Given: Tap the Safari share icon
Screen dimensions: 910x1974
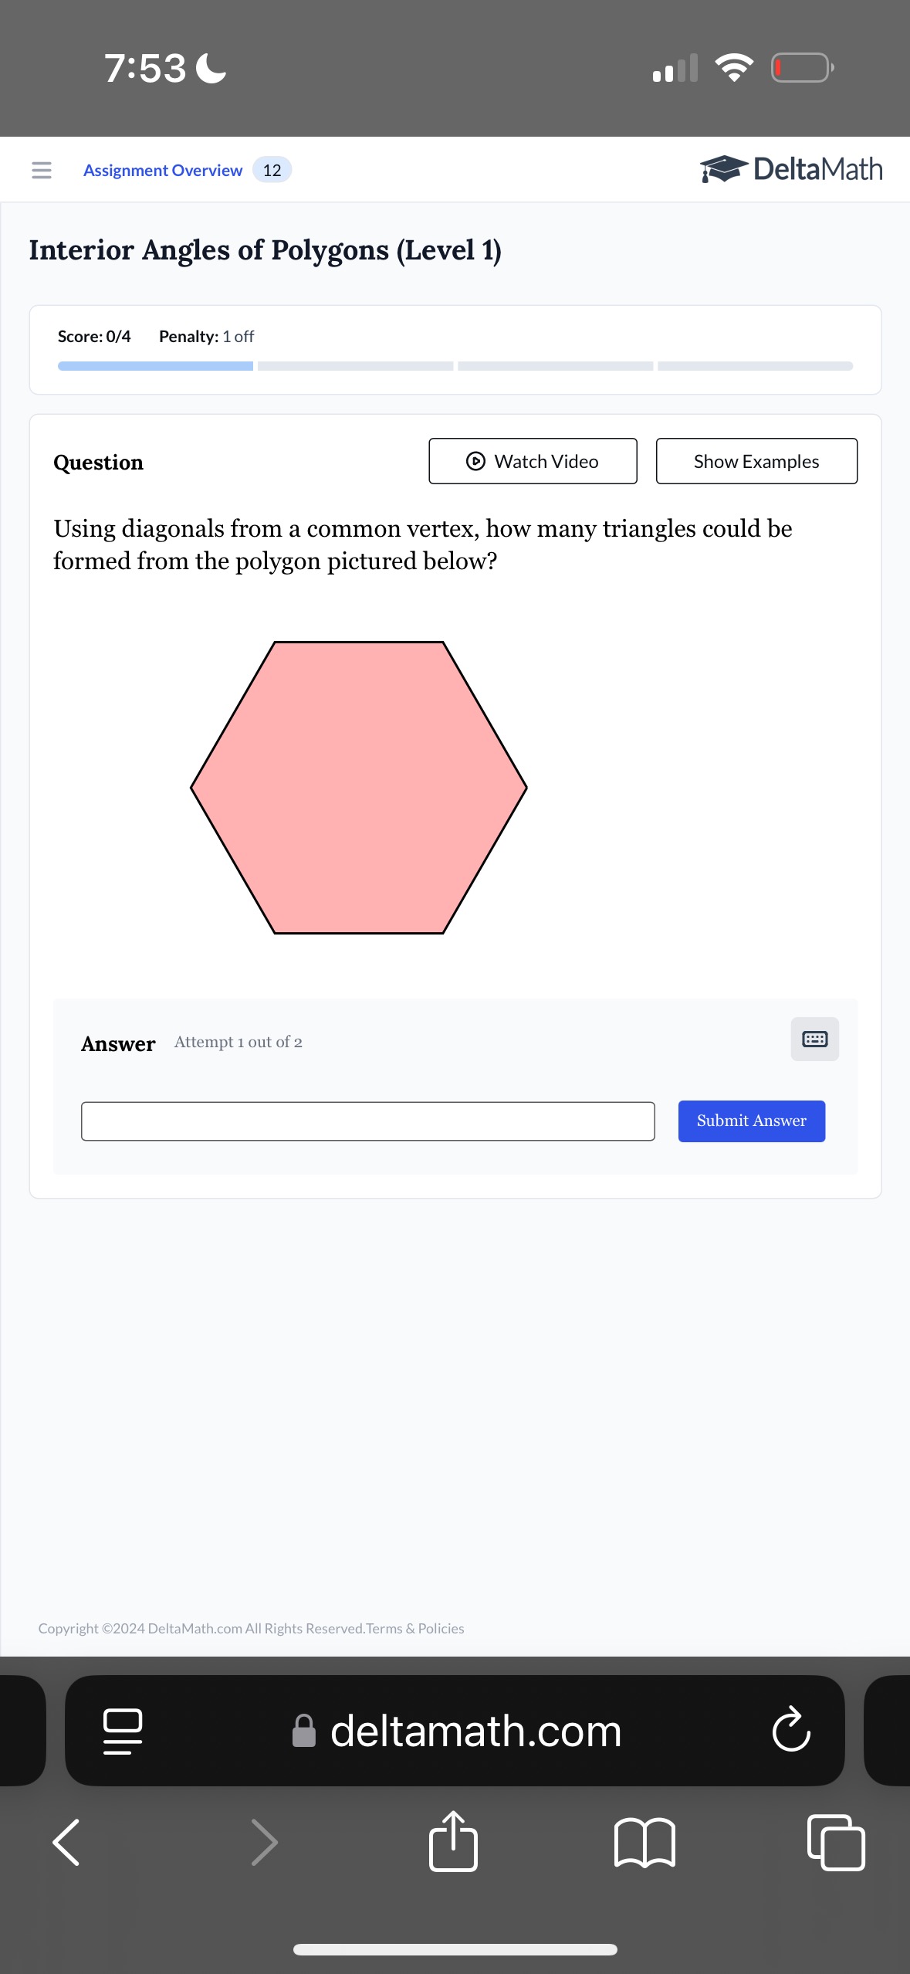Looking at the screenshot, I should (x=453, y=1841).
